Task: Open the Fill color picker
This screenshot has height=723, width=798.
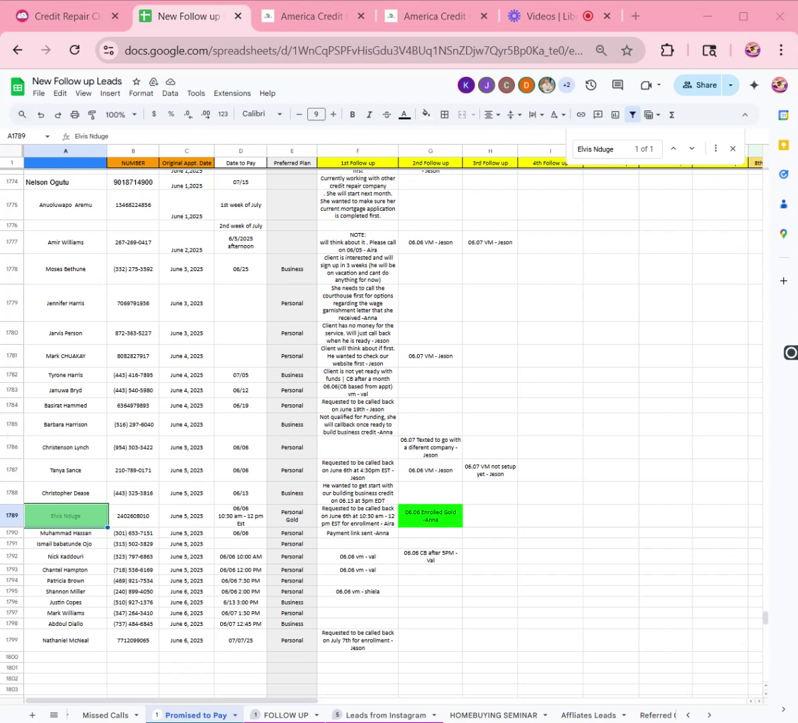Action: 426,114
